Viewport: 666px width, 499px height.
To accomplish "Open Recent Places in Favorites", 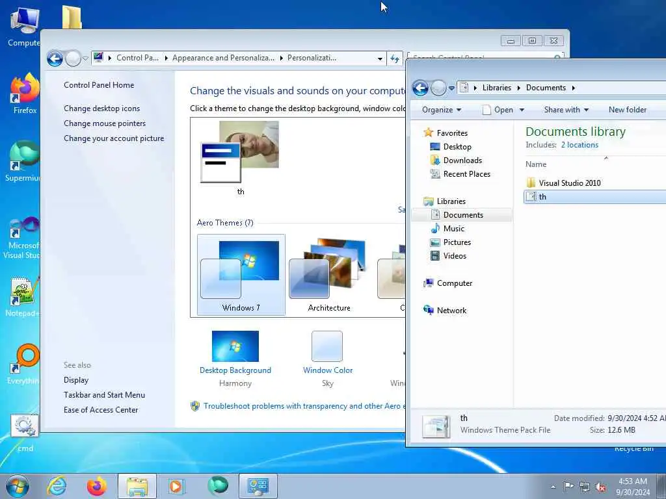I will click(466, 173).
